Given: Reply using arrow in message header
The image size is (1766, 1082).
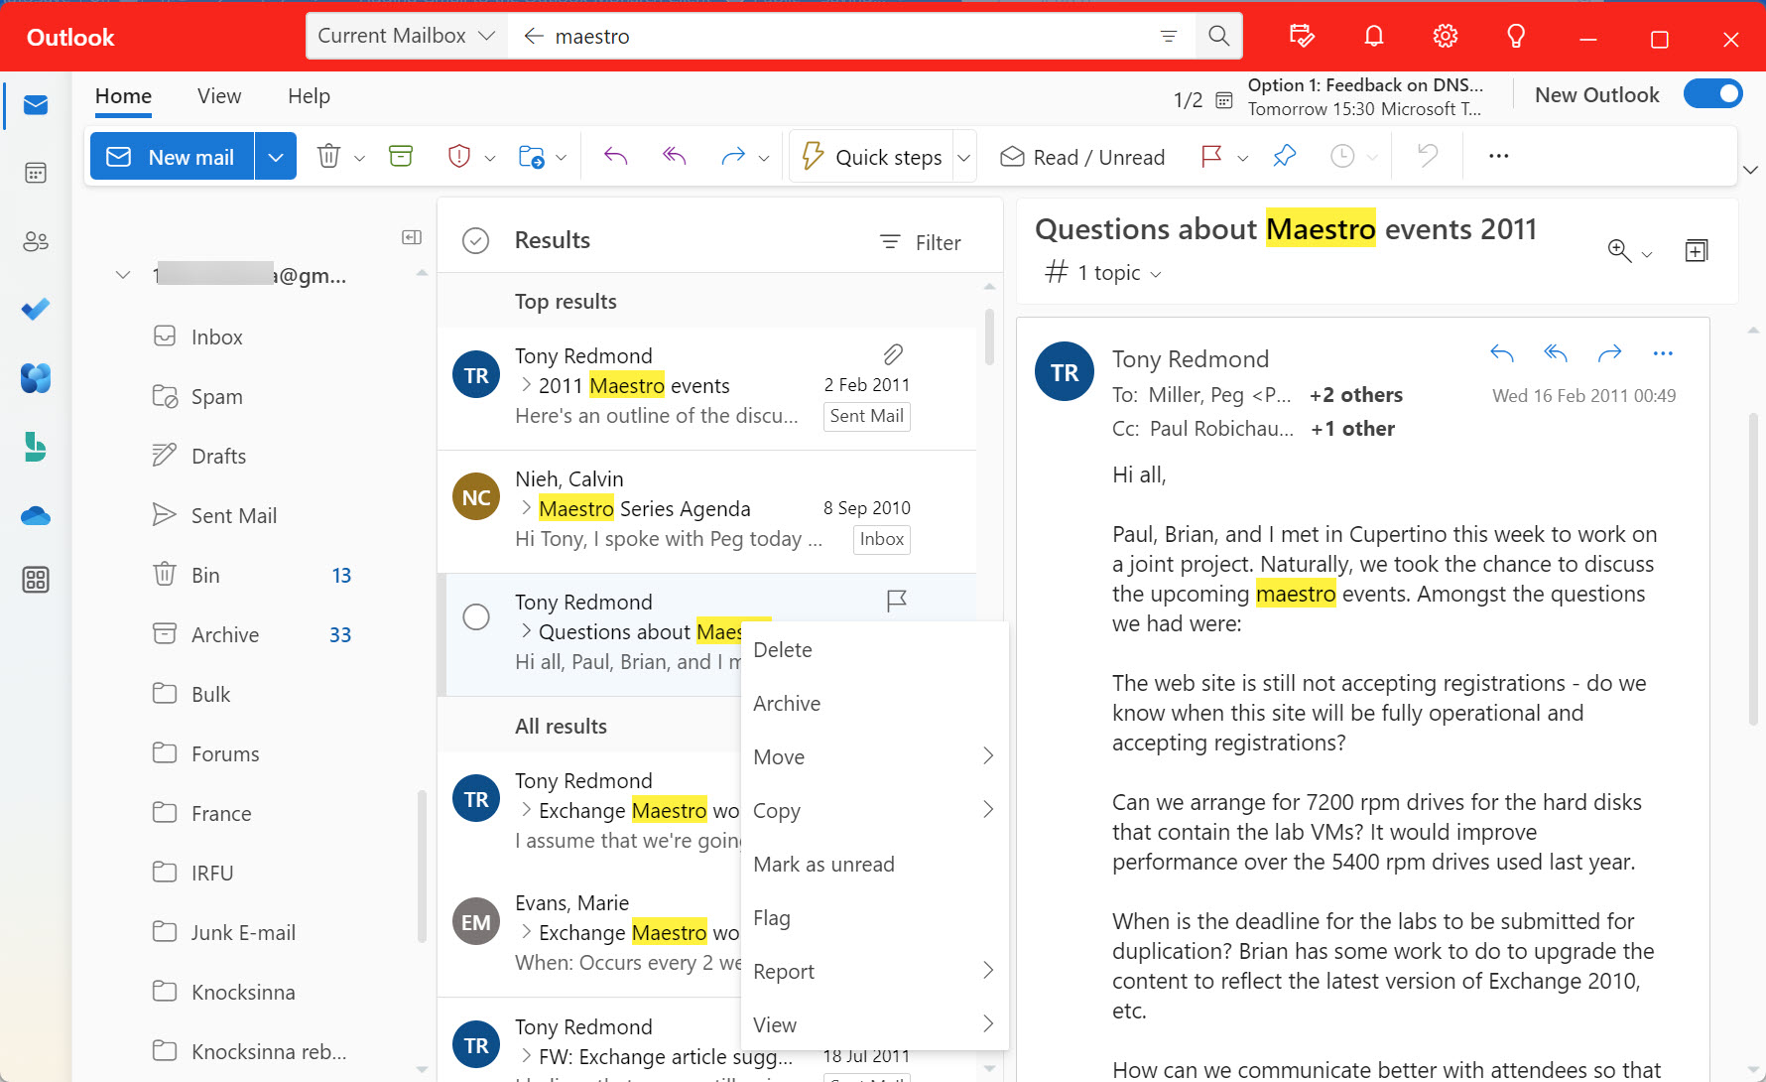Looking at the screenshot, I should (x=1502, y=353).
